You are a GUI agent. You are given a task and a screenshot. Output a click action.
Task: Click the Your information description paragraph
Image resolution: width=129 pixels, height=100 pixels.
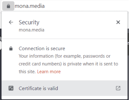pos(68,64)
